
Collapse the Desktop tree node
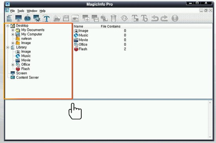[8, 26]
